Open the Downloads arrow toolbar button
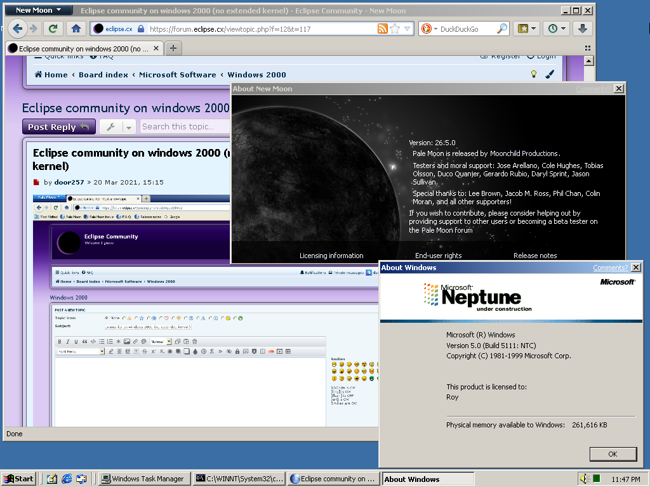Viewport: 650px width, 487px height. click(x=582, y=29)
